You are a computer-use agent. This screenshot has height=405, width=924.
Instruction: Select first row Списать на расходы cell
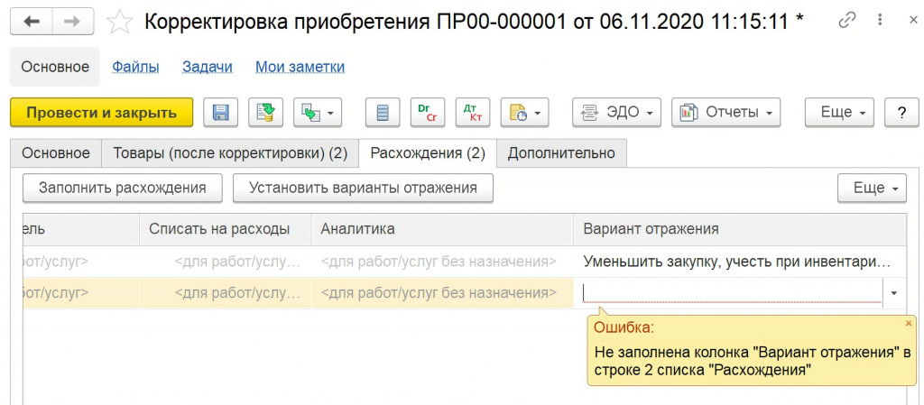pos(225,262)
